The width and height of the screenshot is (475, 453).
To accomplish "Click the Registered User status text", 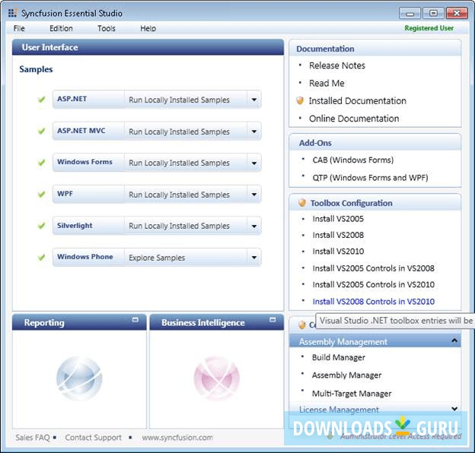I will (429, 28).
